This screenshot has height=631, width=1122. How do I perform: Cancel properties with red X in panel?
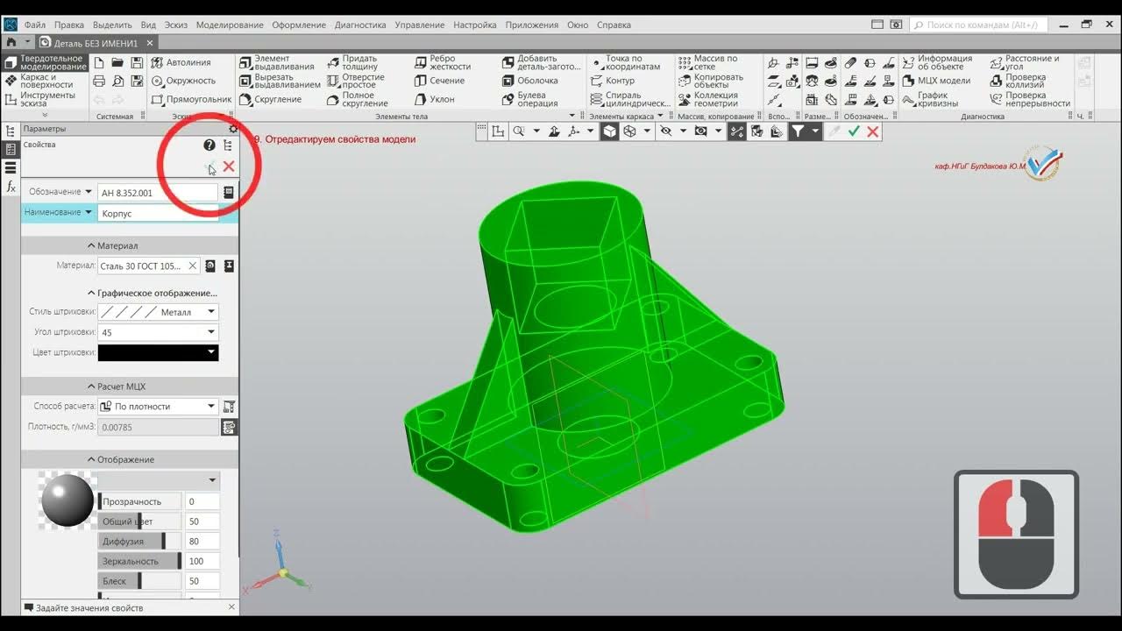coord(229,167)
